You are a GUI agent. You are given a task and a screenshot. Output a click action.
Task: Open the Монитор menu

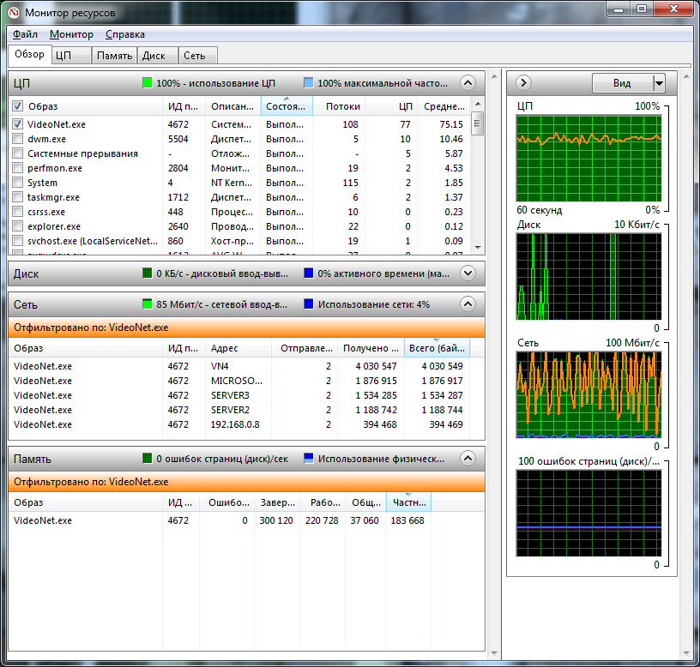pos(71,34)
